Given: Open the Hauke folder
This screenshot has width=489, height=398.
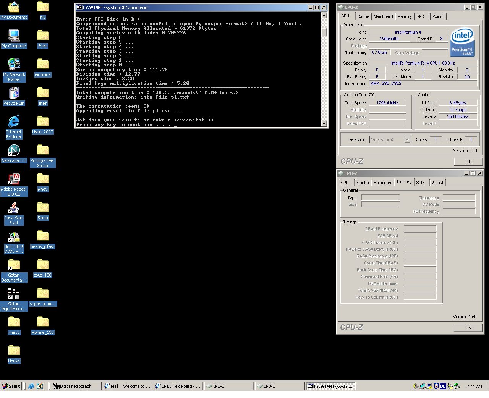Looking at the screenshot, I should (14, 354).
